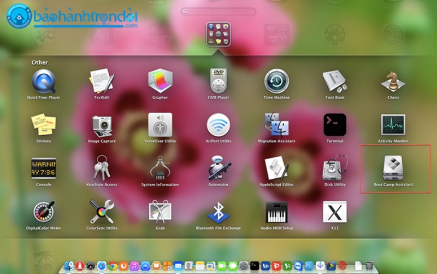Viewport: 437px width, 274px height.
Task: Open Contacts from the Dock
Action: pos(189,266)
